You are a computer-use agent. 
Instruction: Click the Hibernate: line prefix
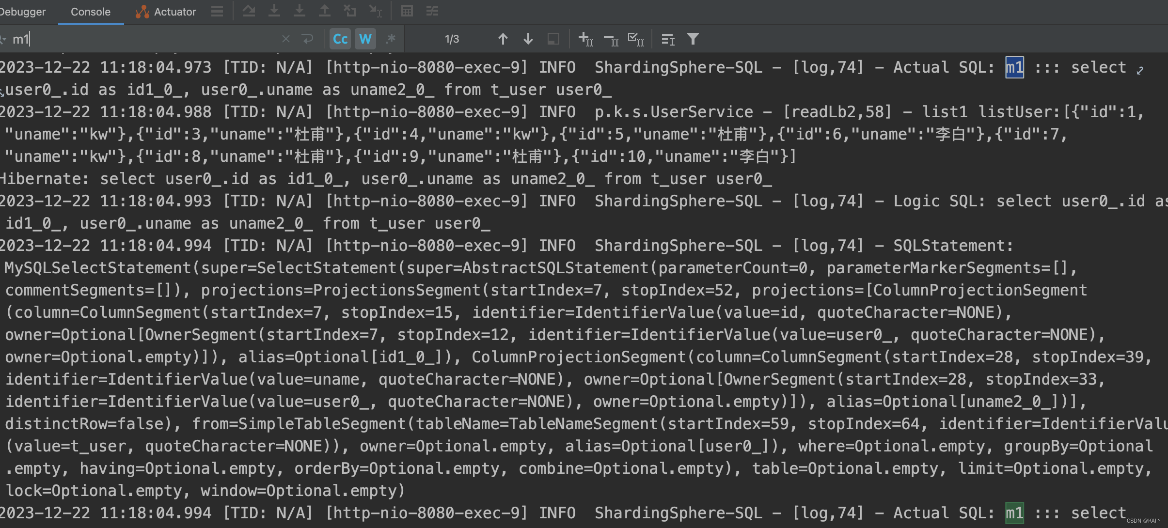44,179
